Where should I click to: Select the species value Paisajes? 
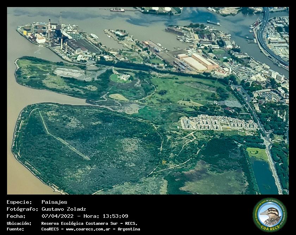coord(54,202)
